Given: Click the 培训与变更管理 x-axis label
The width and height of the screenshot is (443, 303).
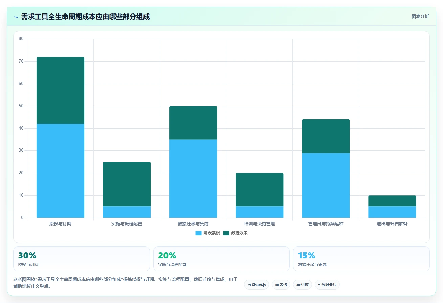Looking at the screenshot, I should tap(259, 224).
